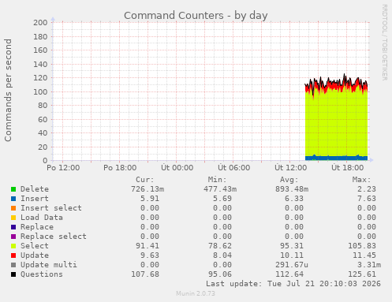Click the Questions minimum value 95.06
The image size is (392, 302).
(220, 274)
